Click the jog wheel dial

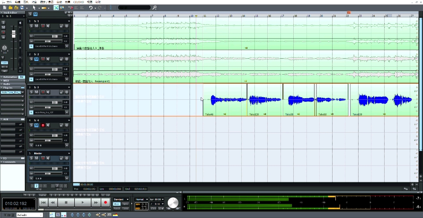tap(173, 203)
